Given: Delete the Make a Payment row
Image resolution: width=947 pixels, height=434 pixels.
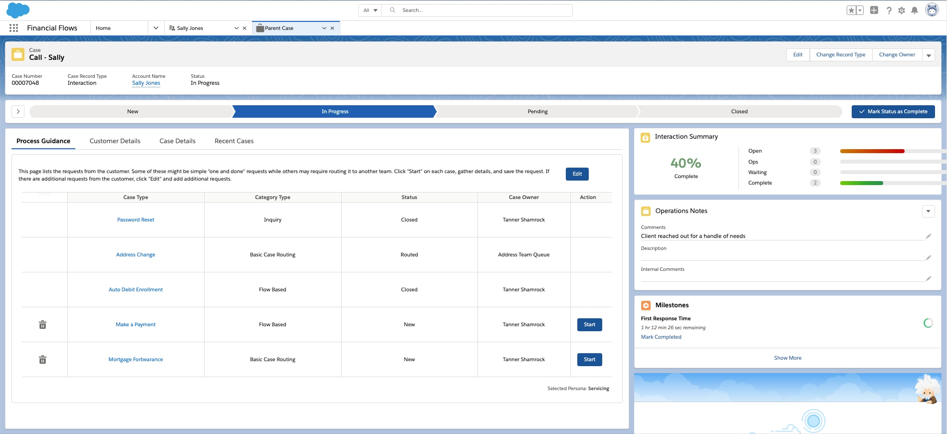Looking at the screenshot, I should (x=43, y=325).
